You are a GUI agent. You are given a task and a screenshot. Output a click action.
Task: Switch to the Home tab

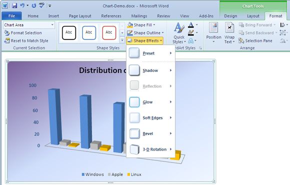[x=33, y=16]
